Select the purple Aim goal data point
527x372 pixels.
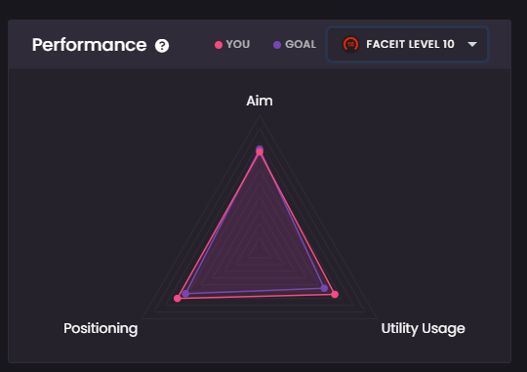click(x=260, y=148)
